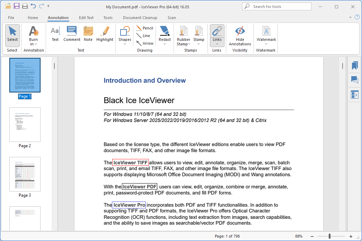This screenshot has height=241, width=362.
Task: Print the document via the printer icon
Action: 25,6
